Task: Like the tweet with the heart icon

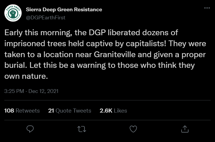Action: (133, 129)
